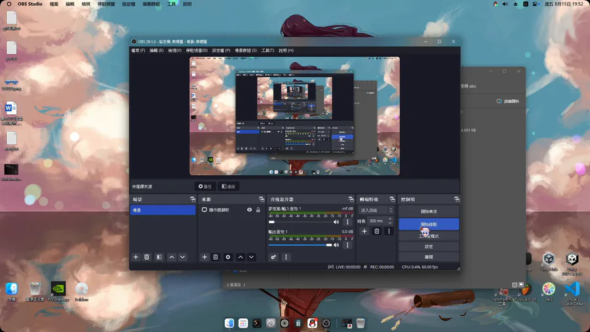
Task: Open the Docks (D) menu in OBS window
Action: click(197, 51)
